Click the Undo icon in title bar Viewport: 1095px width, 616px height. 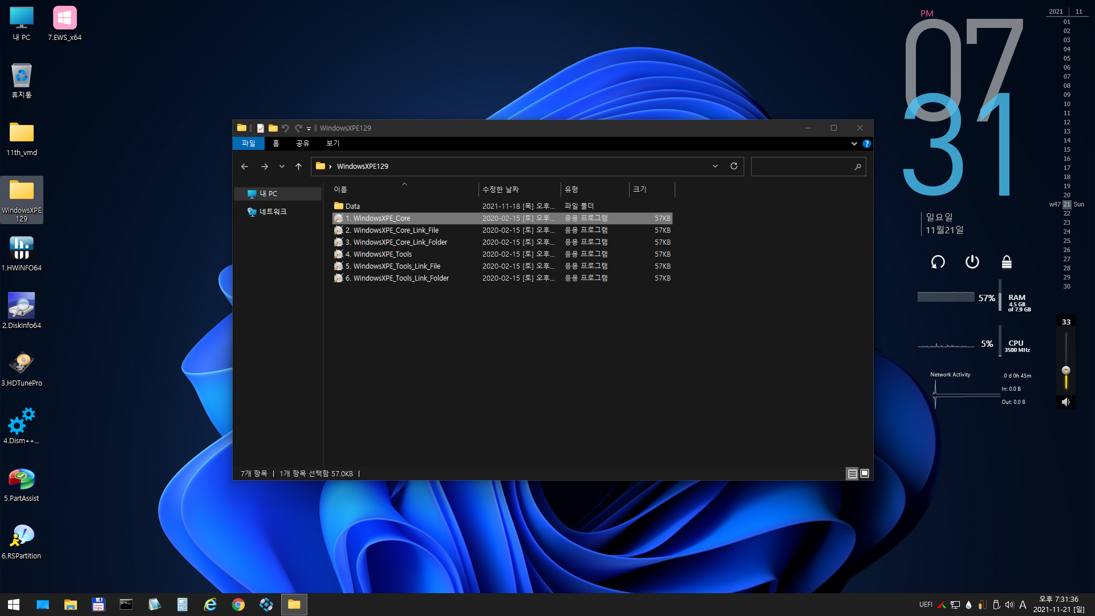(x=286, y=128)
